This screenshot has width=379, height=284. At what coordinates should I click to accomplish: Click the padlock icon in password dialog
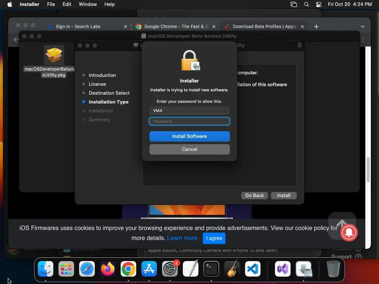click(x=191, y=60)
